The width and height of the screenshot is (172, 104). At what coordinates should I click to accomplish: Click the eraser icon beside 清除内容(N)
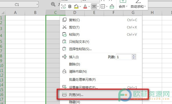coord(64,71)
